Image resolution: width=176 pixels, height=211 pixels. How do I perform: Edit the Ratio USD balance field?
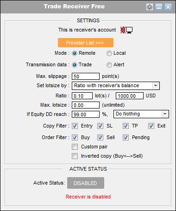[130, 96]
